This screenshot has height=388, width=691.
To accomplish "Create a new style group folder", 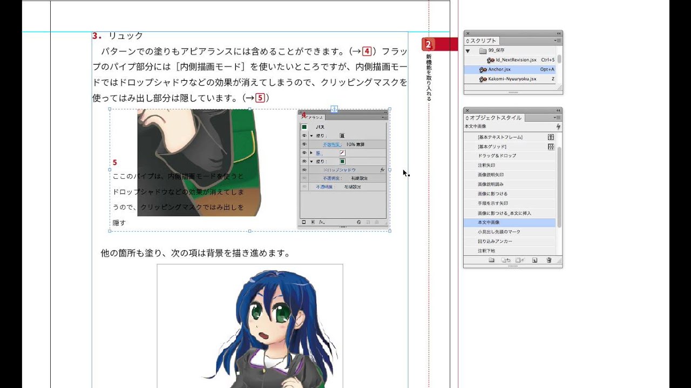I will click(x=491, y=260).
